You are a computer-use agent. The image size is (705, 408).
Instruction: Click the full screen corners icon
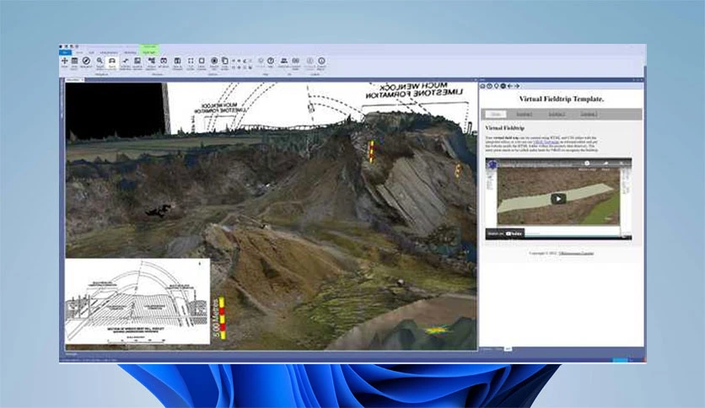(x=191, y=61)
